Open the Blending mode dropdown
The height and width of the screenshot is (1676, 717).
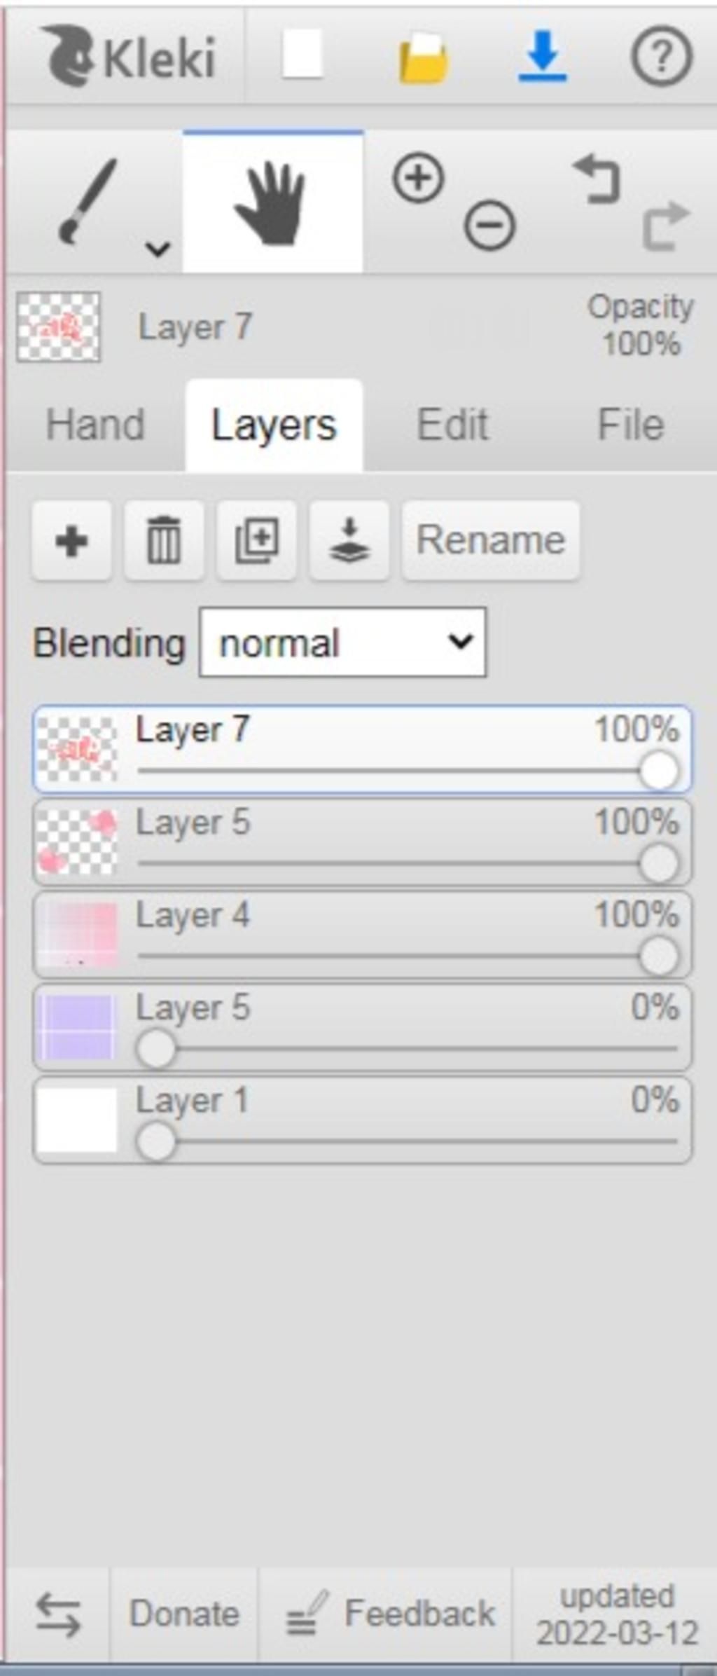tap(342, 643)
